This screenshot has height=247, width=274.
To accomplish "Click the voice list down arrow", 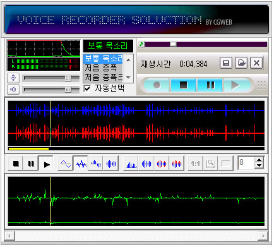I will [x=128, y=78].
